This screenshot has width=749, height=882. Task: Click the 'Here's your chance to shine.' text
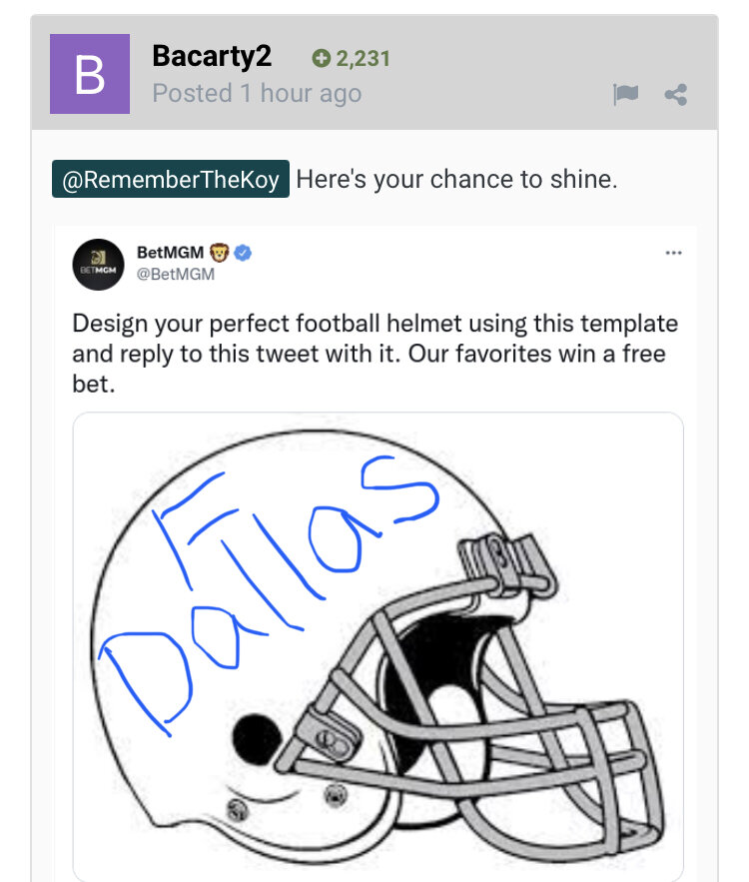point(457,181)
